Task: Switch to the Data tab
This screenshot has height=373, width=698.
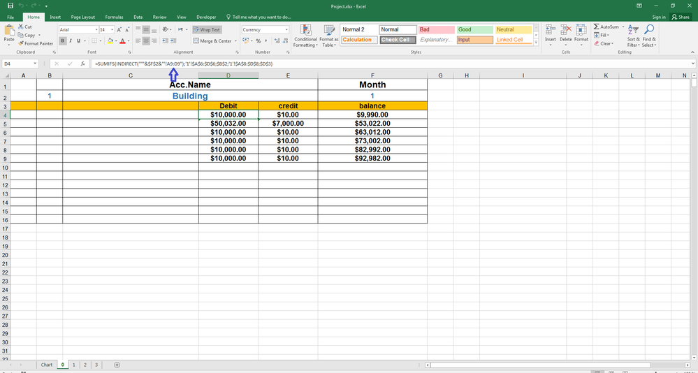Action: point(138,17)
